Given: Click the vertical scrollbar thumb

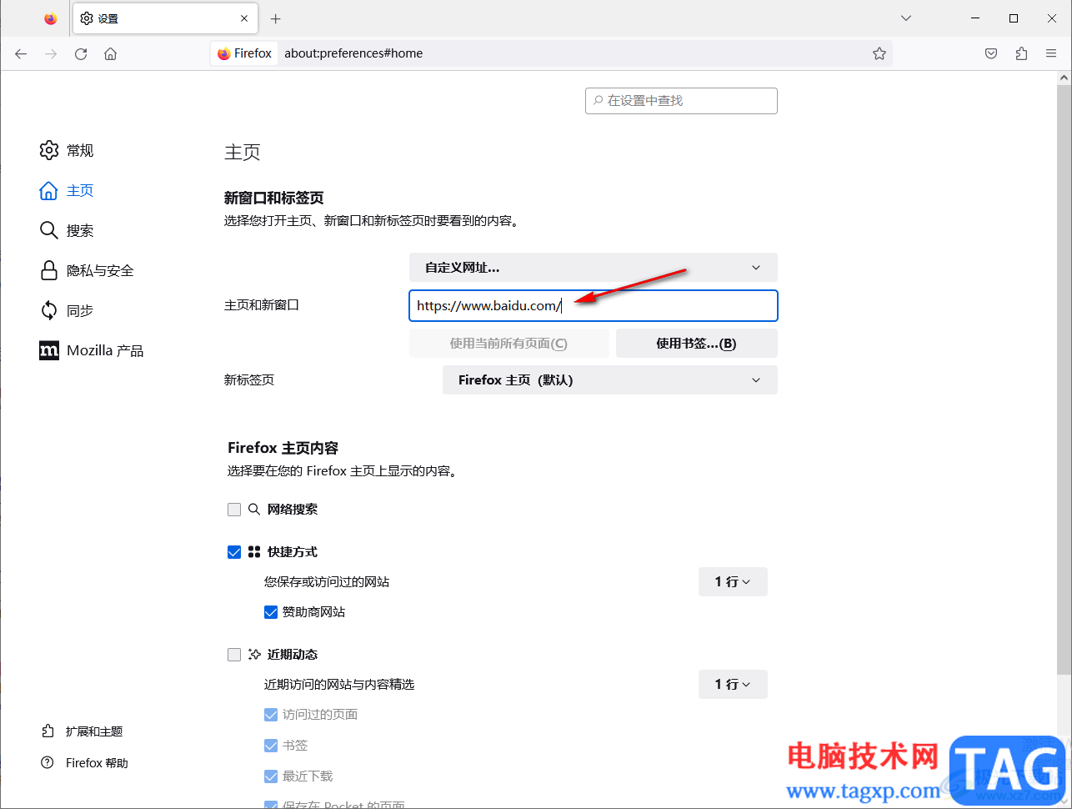Looking at the screenshot, I should [x=1064, y=379].
